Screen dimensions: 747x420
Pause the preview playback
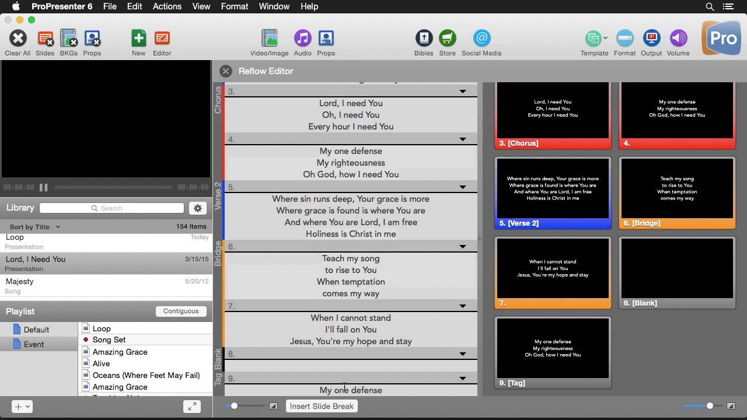pos(43,187)
